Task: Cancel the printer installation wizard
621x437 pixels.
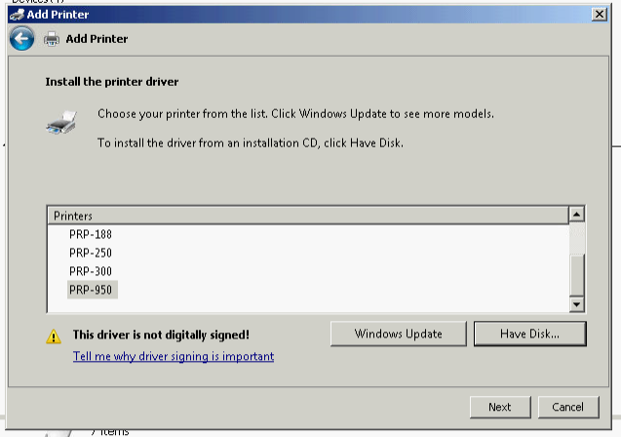Action: point(567,407)
